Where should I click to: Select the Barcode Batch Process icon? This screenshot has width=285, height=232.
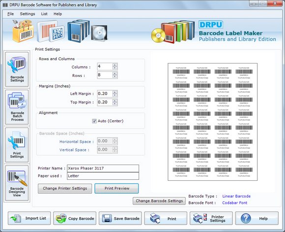(17, 107)
